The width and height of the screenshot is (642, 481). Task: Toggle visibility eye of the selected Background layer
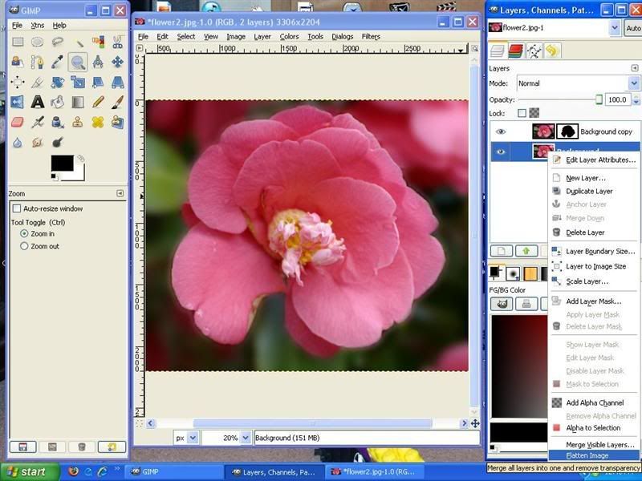tap(501, 152)
